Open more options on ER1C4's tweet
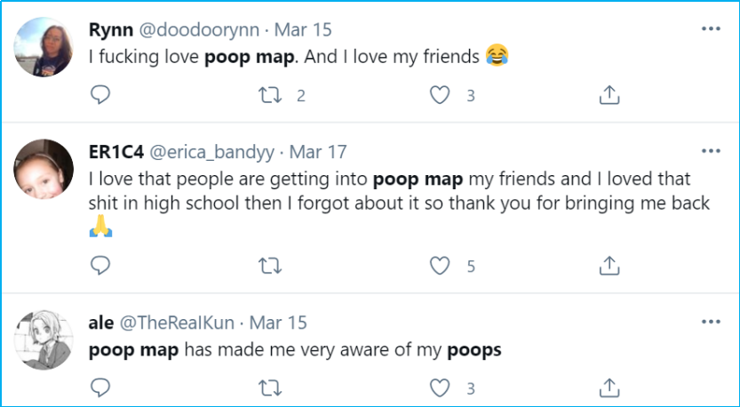Screen dimensions: 740x407 711,151
